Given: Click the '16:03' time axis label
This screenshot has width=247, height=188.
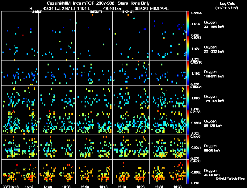Looking at the screenshot, I should (x=66, y=186).
